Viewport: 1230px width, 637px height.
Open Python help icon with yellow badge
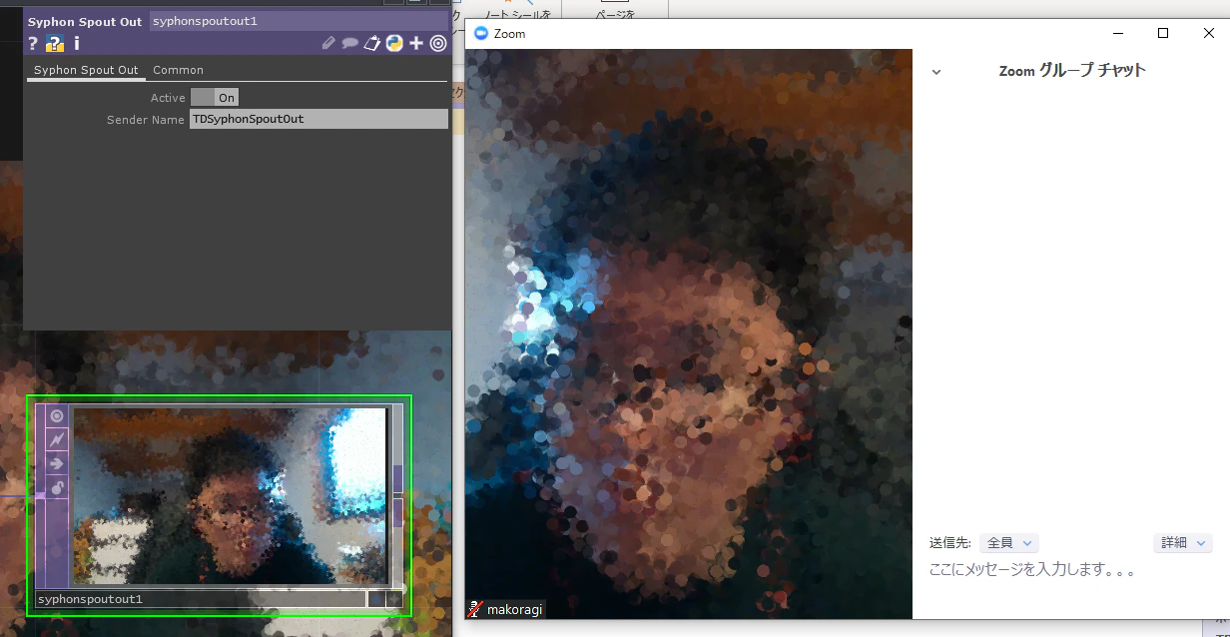pos(56,43)
